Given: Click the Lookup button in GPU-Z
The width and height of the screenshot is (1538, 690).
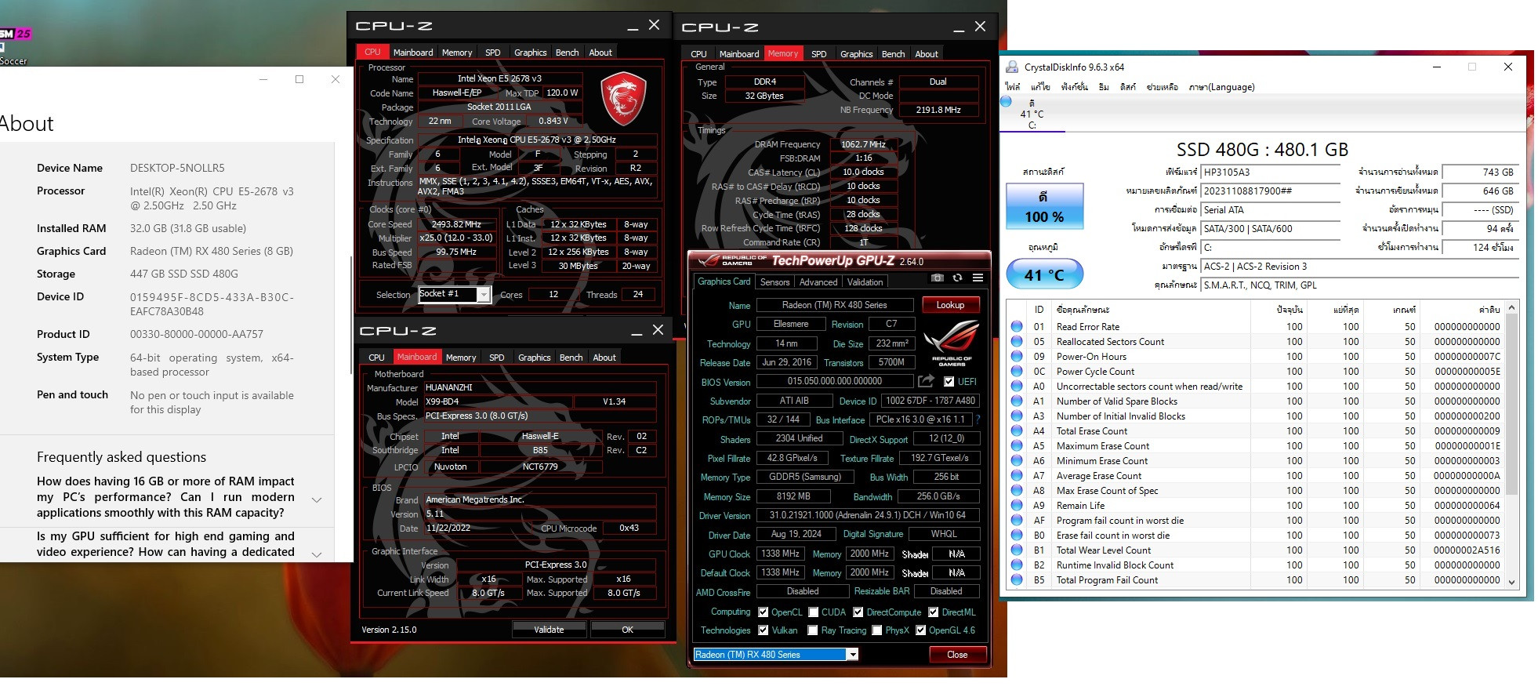Looking at the screenshot, I should point(950,305).
